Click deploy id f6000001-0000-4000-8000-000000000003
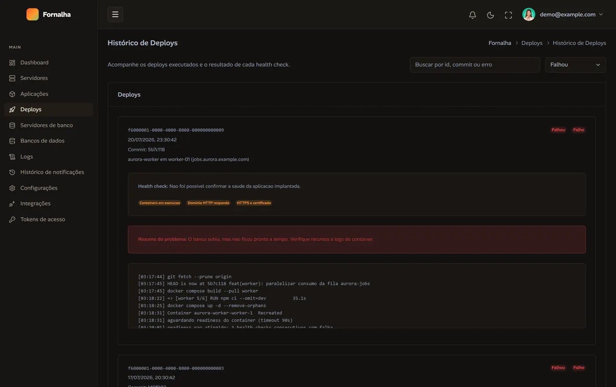616x387 pixels. point(176,368)
